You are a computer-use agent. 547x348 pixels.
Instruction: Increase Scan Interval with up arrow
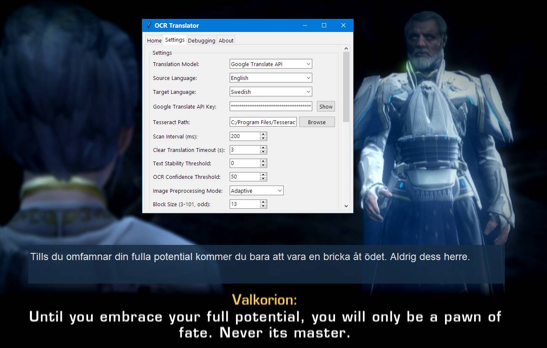pos(263,134)
